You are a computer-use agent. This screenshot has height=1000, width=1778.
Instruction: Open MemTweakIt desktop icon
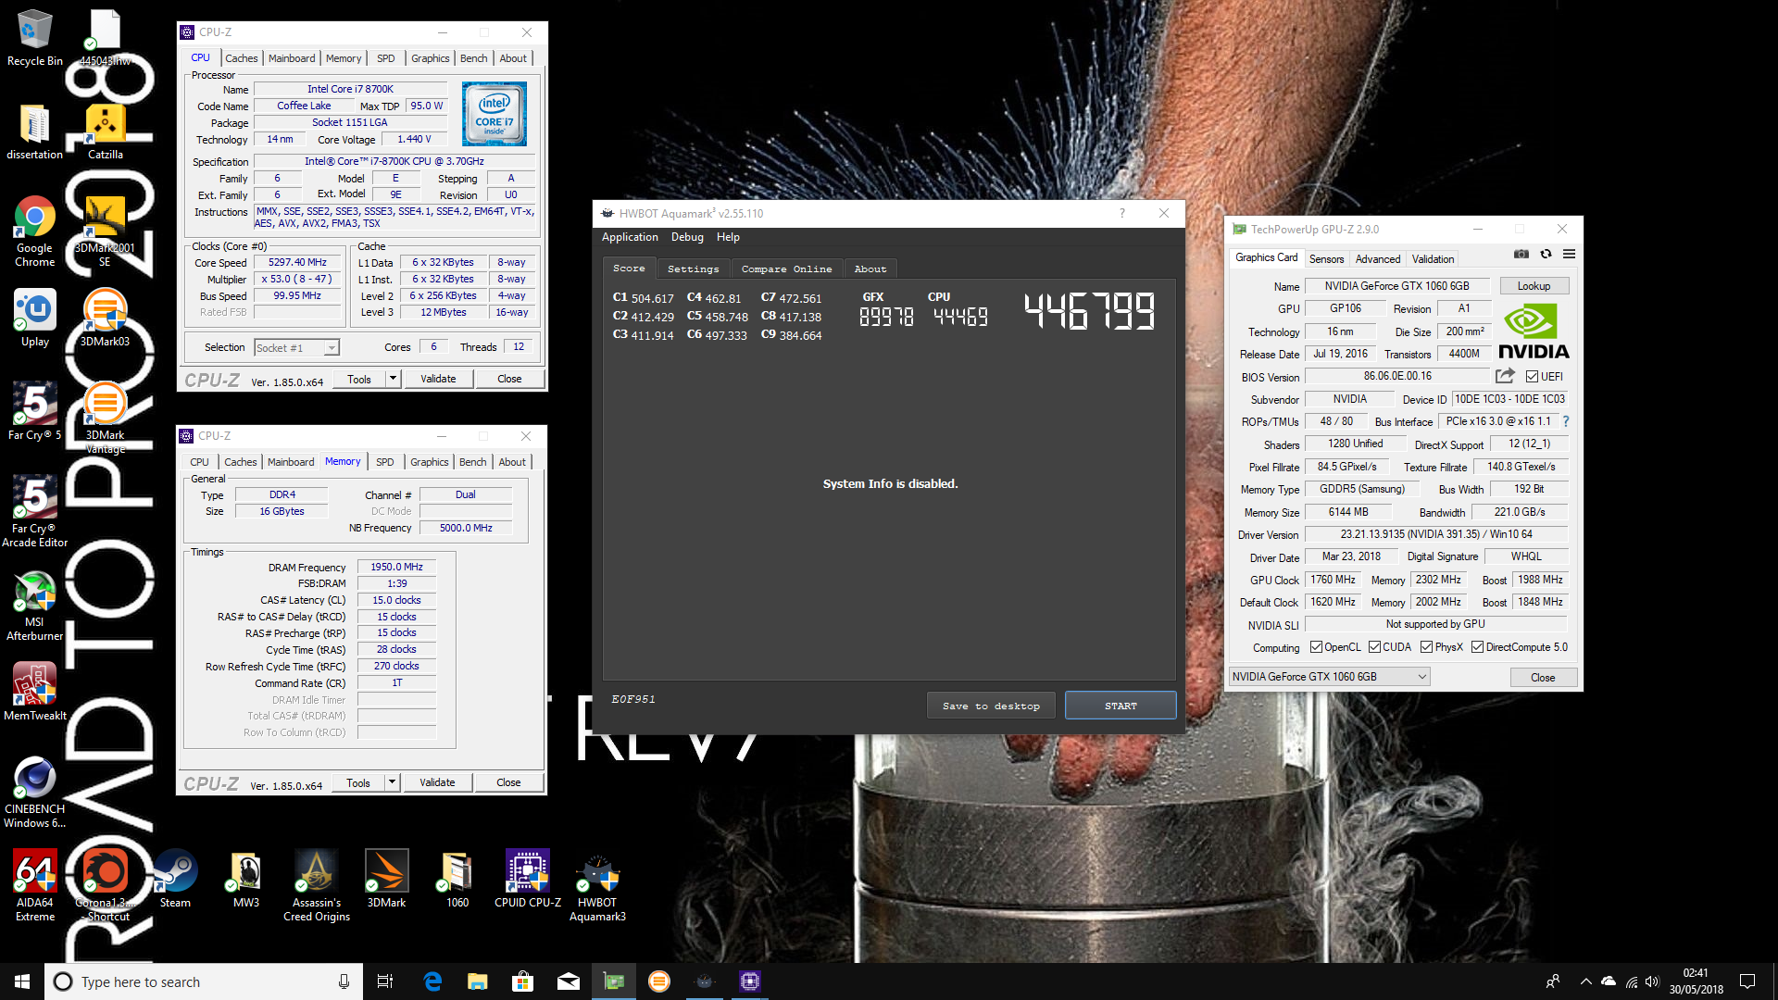pyautogui.click(x=34, y=692)
